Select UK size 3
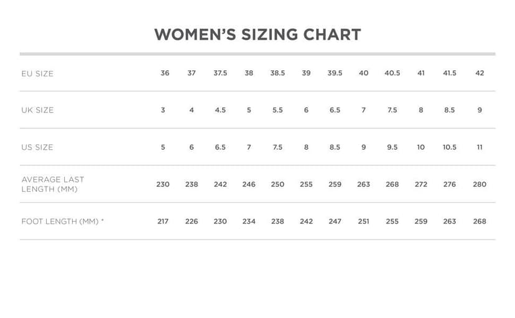 163,110
